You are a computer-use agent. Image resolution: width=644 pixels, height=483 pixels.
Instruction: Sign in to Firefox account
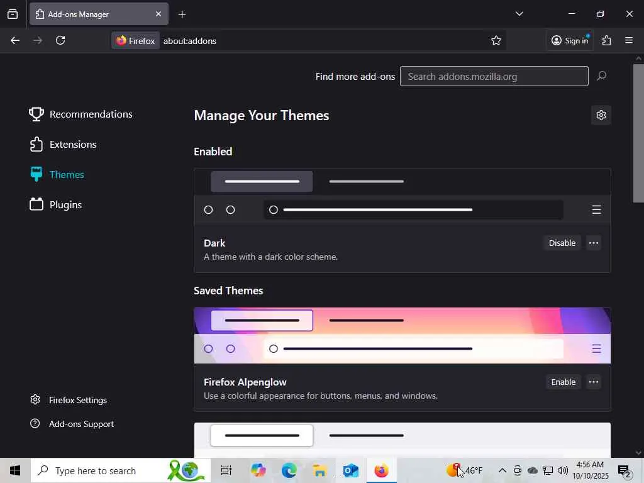(x=570, y=40)
